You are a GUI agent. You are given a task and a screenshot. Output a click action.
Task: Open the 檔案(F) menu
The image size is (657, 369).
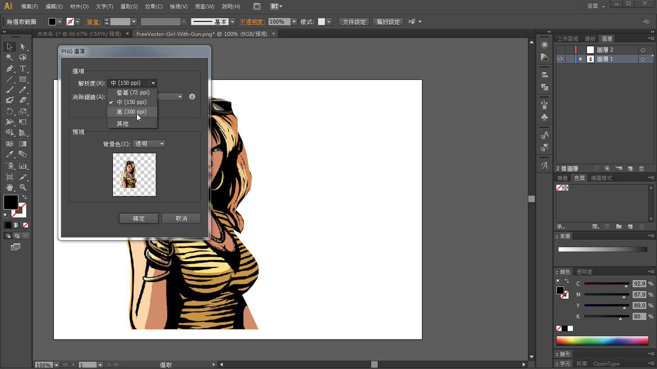point(29,7)
